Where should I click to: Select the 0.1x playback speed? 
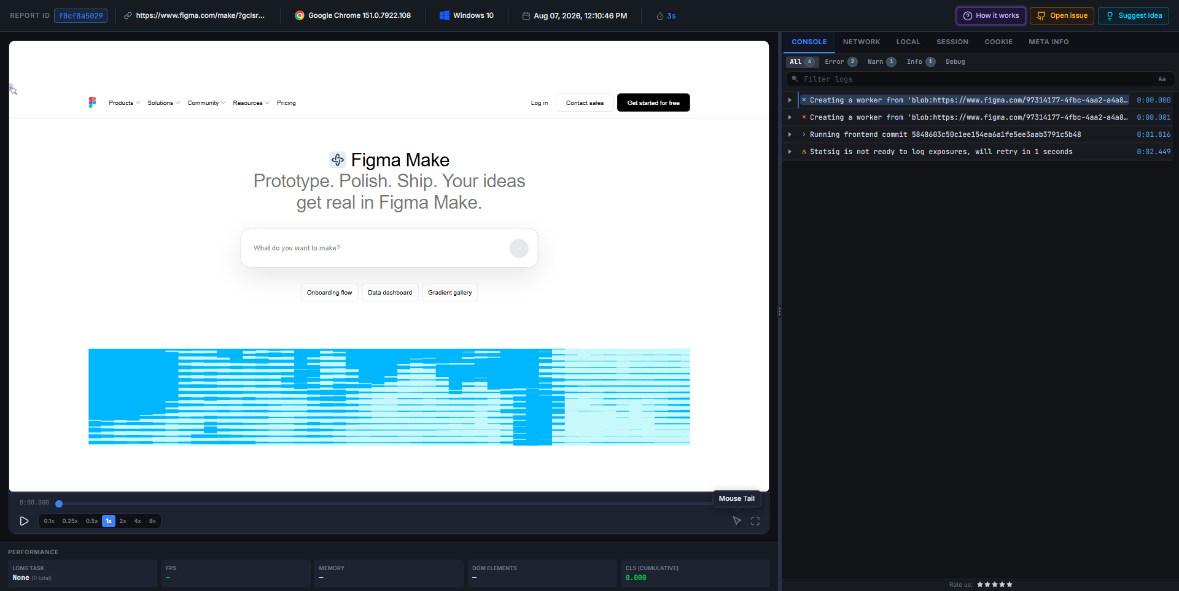[49, 521]
